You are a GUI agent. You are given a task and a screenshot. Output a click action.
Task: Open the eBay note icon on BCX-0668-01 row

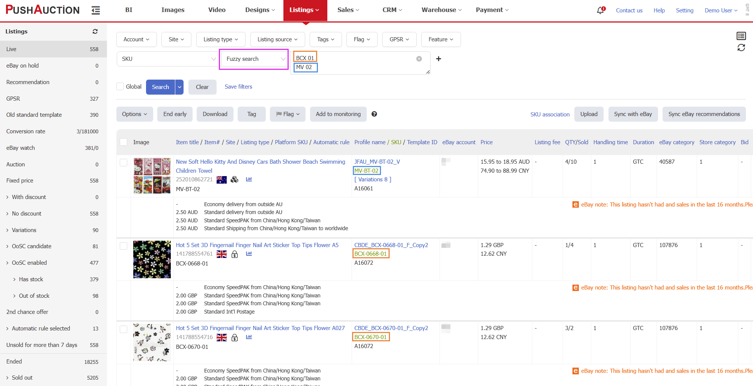pos(575,288)
